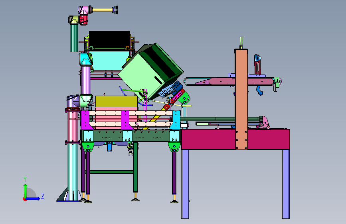
Task: Select the middle magenta conveyor bracket
Action: (x=126, y=120)
